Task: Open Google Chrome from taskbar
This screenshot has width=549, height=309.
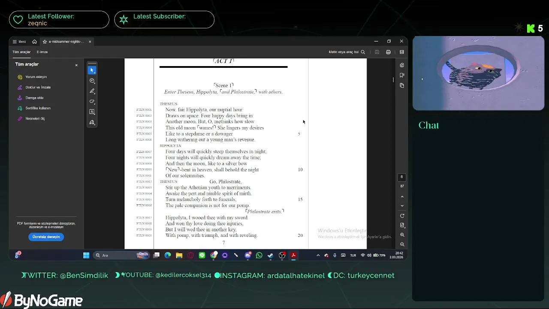Action: click(x=214, y=255)
